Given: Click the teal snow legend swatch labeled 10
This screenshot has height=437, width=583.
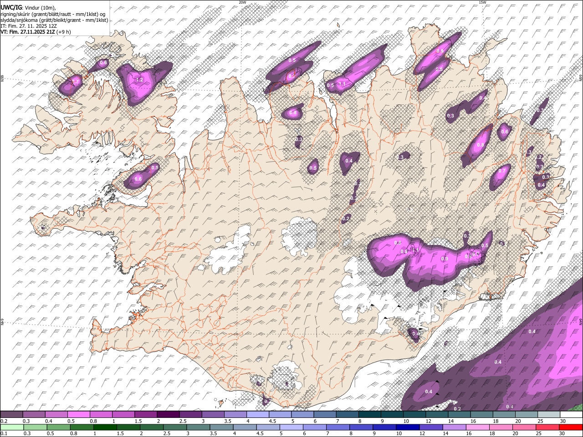Looking at the screenshot, I should [414, 415].
